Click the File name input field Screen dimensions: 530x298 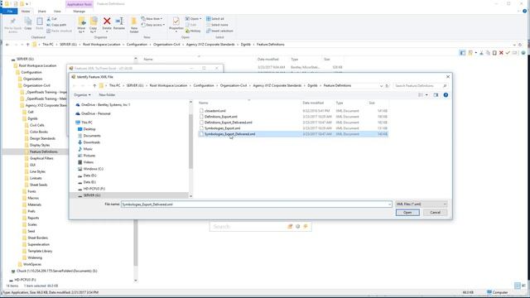tap(256, 204)
